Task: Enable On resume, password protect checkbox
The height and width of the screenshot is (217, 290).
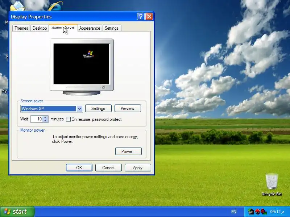Action: tap(68, 119)
